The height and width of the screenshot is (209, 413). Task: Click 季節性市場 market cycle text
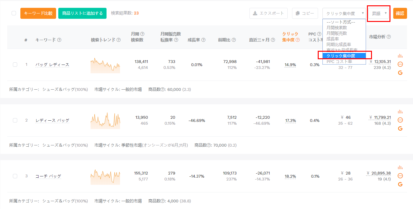click(x=132, y=145)
